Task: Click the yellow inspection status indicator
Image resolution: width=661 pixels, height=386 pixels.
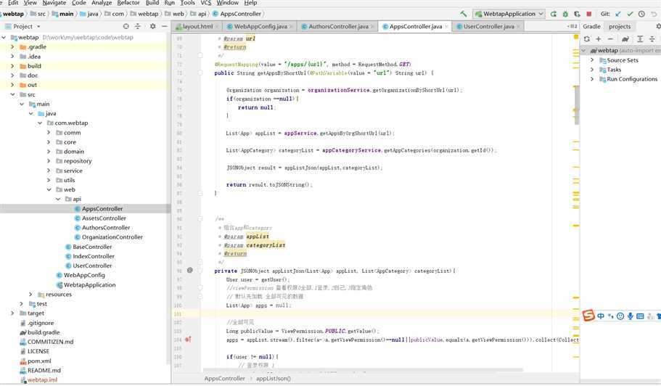Action: point(576,37)
